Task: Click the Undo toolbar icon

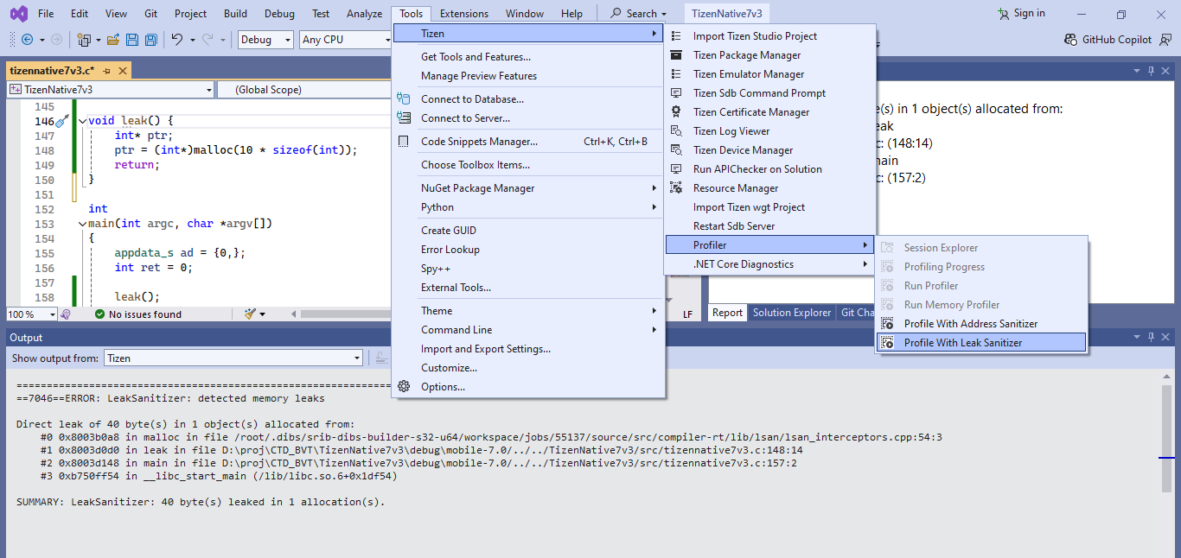Action: tap(176, 40)
